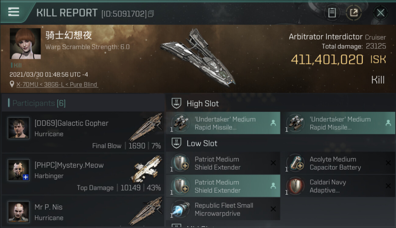Select Mr P. Nis portrait

tap(19, 212)
